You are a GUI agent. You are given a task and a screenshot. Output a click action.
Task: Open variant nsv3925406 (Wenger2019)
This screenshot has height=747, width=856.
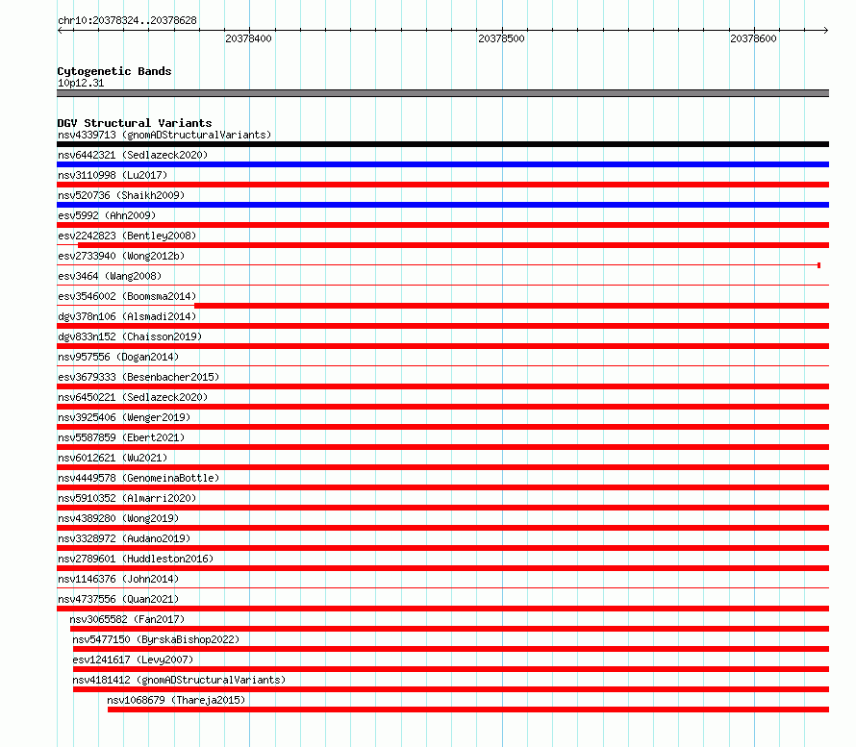[x=124, y=417]
